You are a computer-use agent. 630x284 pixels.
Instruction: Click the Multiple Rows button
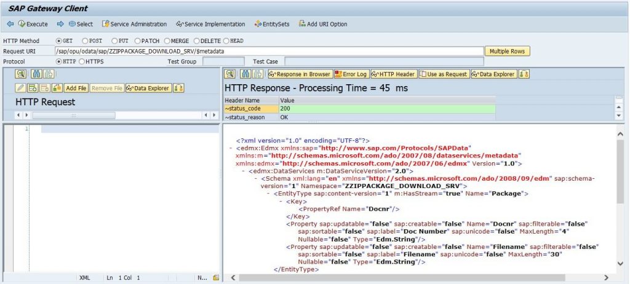point(508,52)
